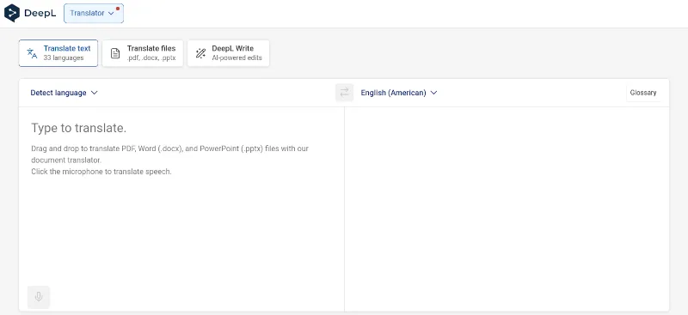Image resolution: width=688 pixels, height=315 pixels.
Task: Open the DeepL Write tab
Action: [x=228, y=53]
